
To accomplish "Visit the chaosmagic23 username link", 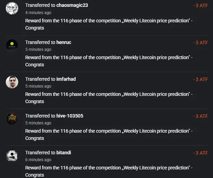I will click(72, 5).
